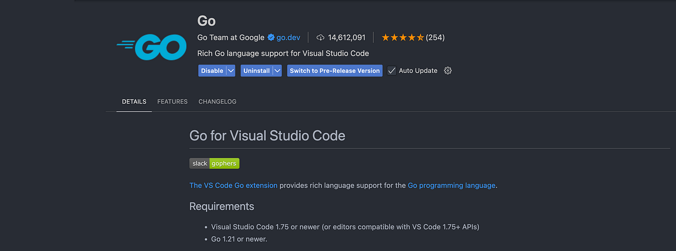Click the verified publisher badge icon

[271, 38]
